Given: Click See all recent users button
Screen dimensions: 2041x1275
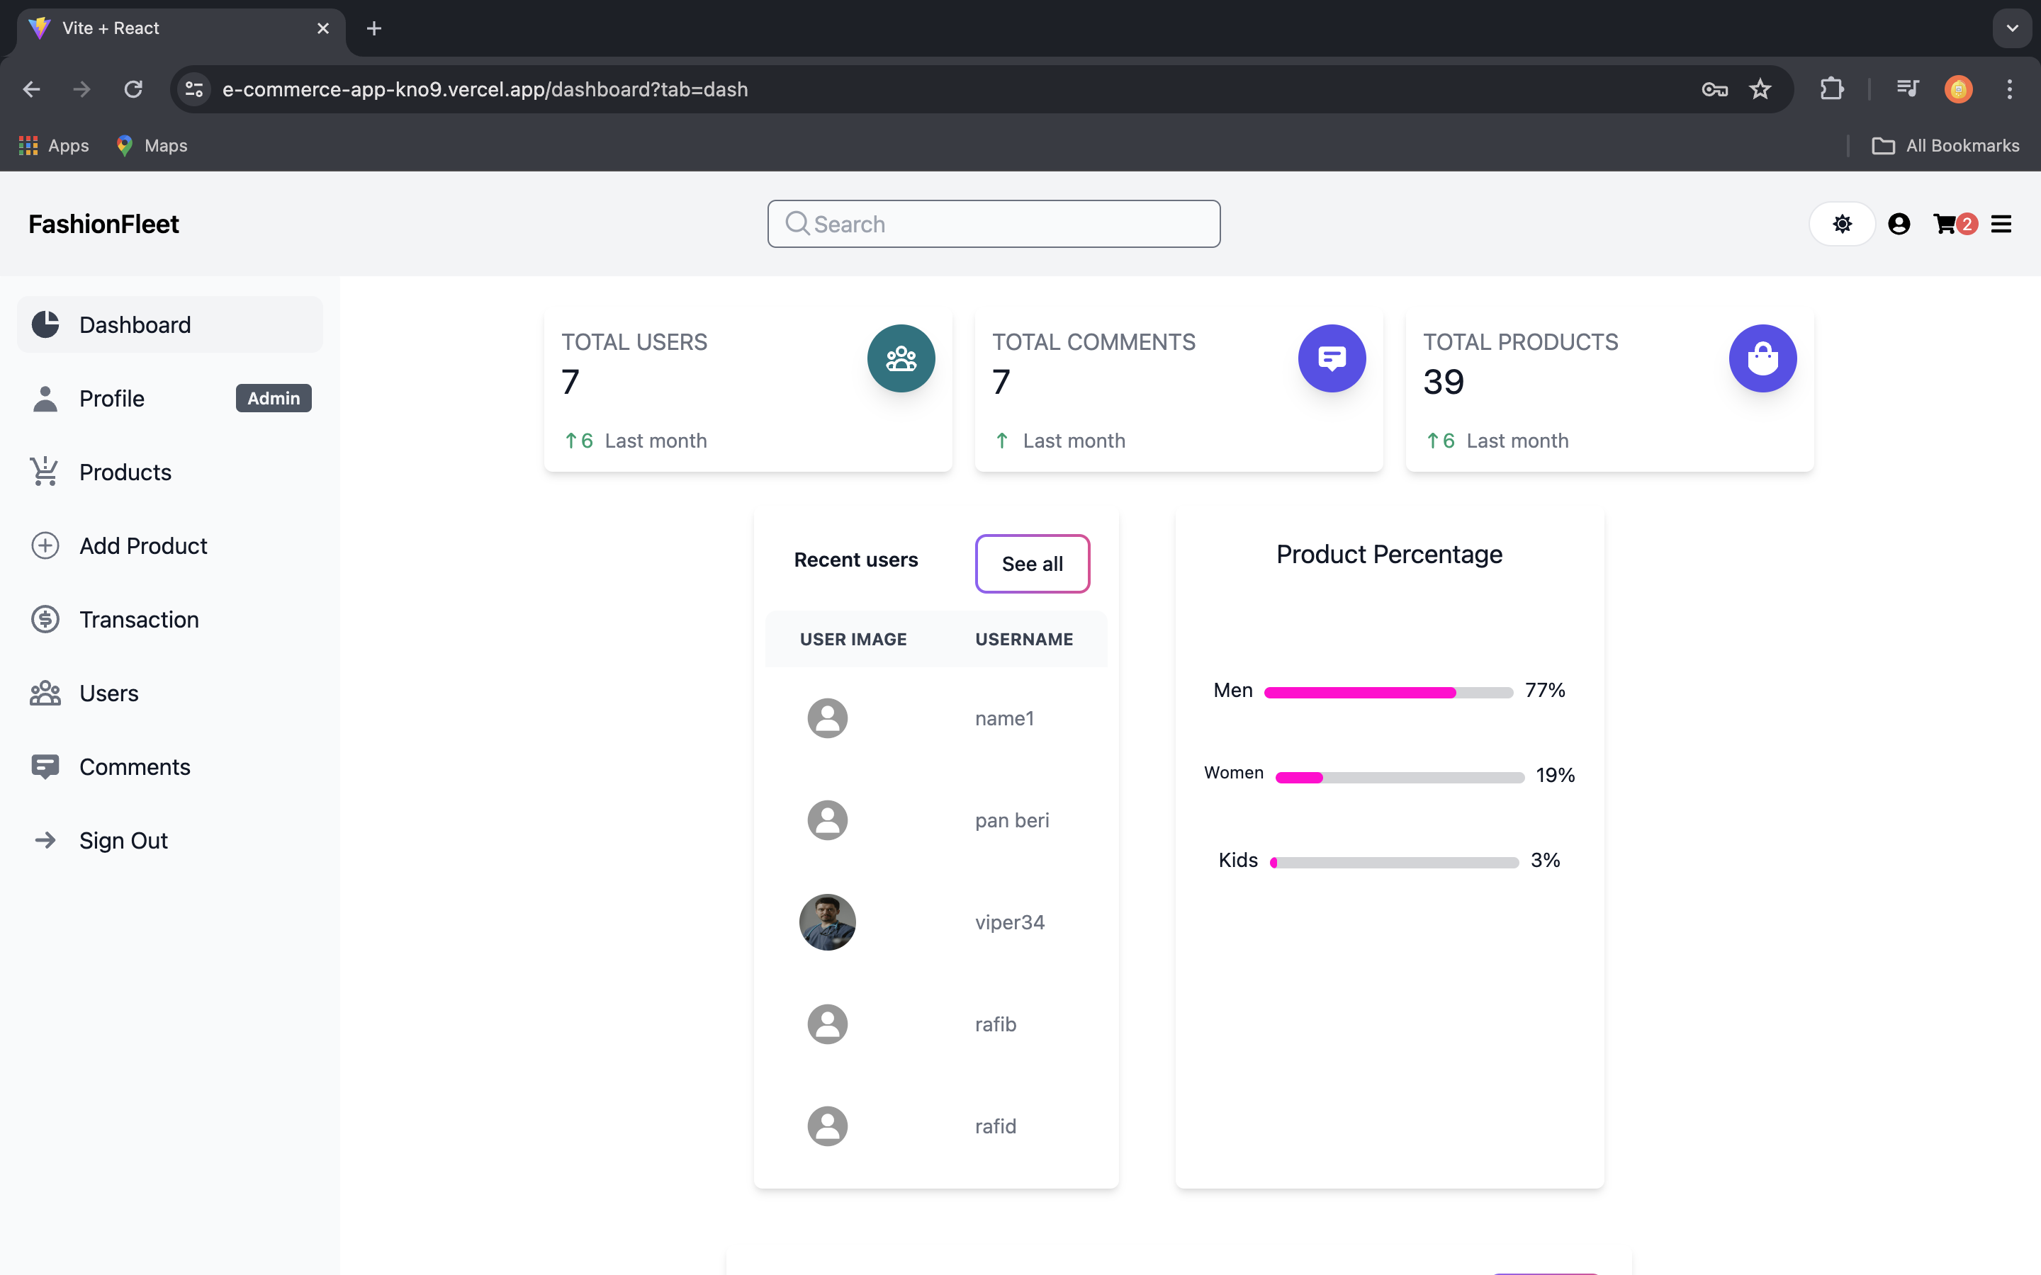Looking at the screenshot, I should click(x=1033, y=562).
